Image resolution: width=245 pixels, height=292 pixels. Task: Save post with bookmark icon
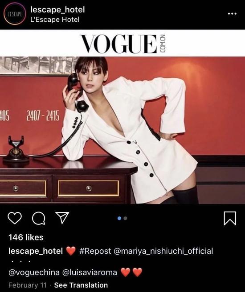pyautogui.click(x=230, y=218)
